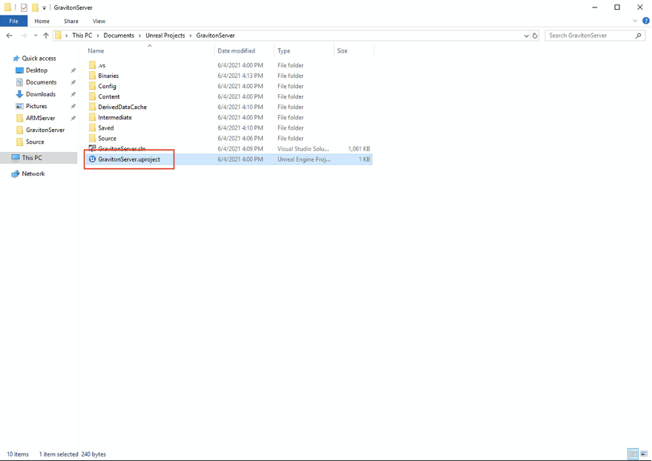
Task: Unpin Downloads from Quick access
Action: click(x=72, y=93)
